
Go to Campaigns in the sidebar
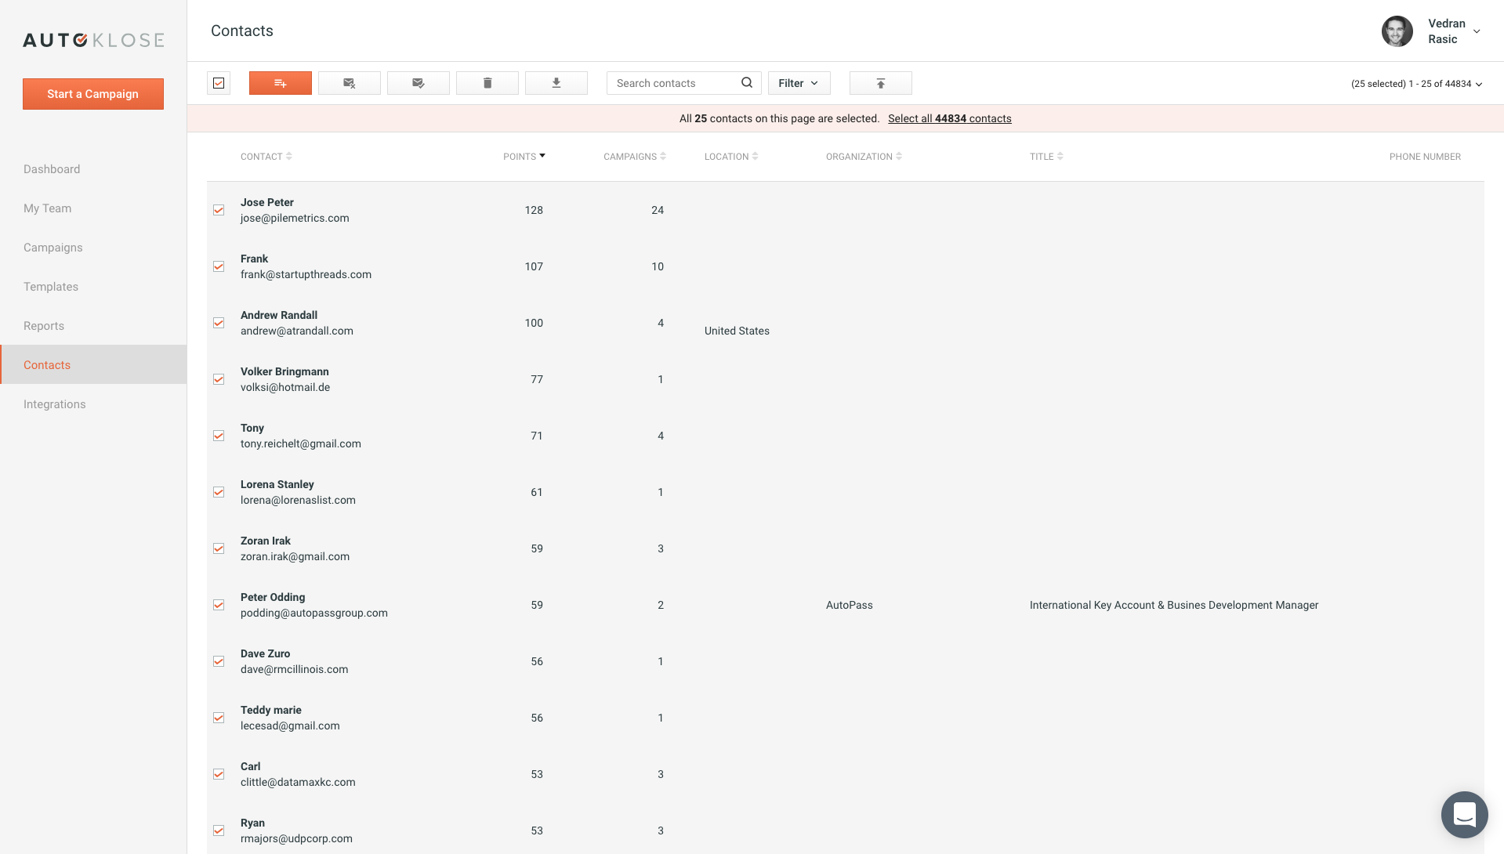pos(53,248)
